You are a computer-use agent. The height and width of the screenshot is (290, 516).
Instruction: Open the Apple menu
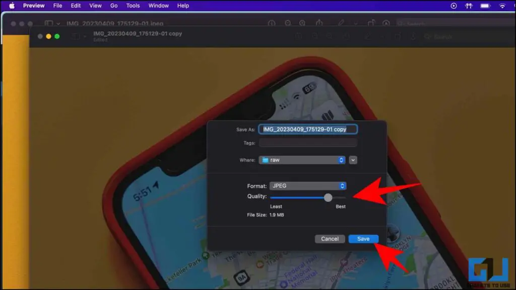[x=12, y=6]
